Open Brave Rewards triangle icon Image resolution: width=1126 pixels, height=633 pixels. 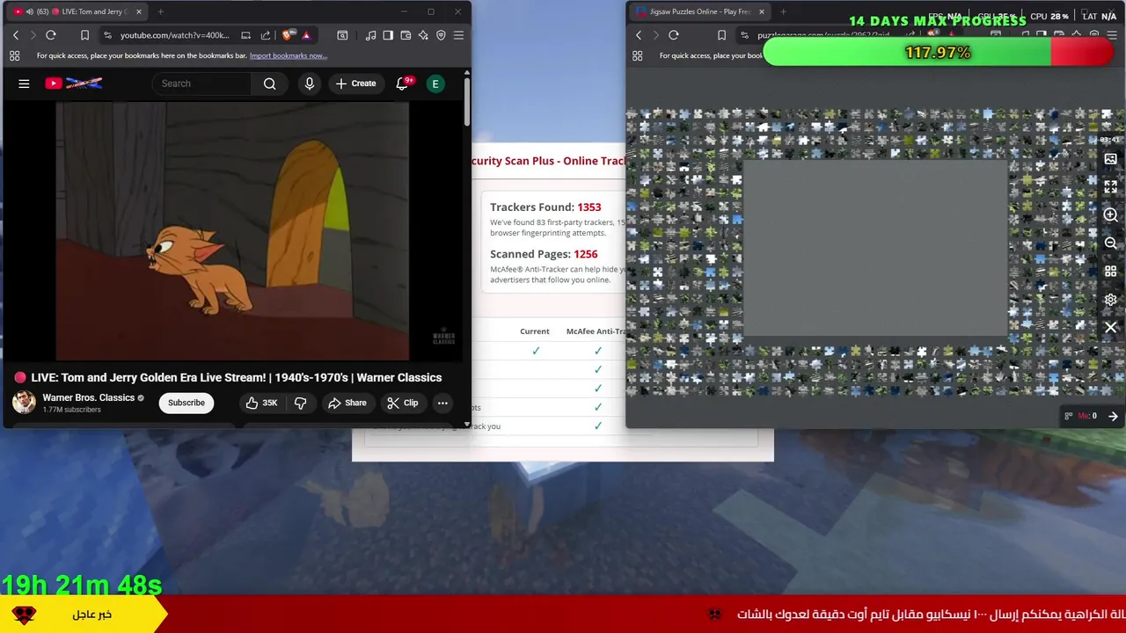[x=306, y=35]
